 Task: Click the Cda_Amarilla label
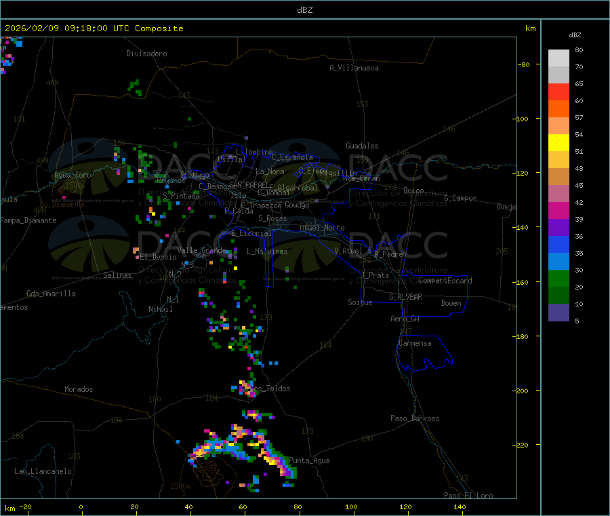tap(51, 294)
